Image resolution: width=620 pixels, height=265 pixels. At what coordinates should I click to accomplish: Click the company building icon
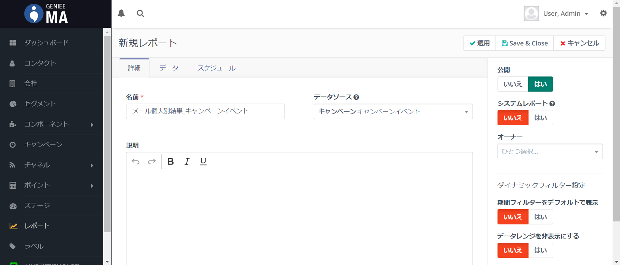(x=12, y=83)
